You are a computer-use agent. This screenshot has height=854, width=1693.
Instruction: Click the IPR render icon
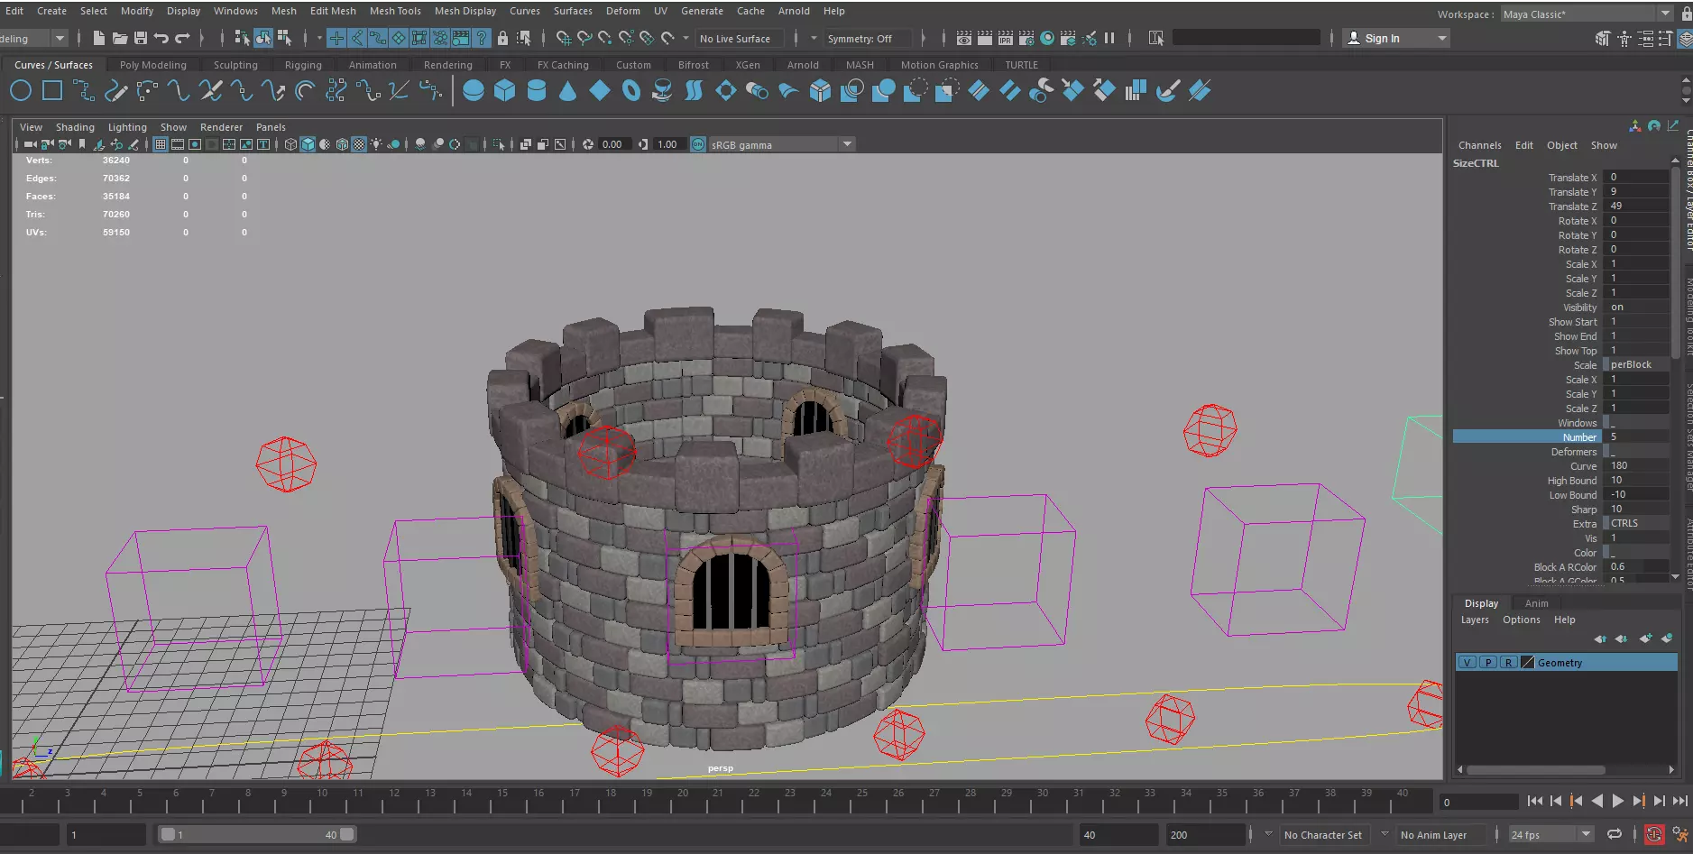click(1006, 38)
